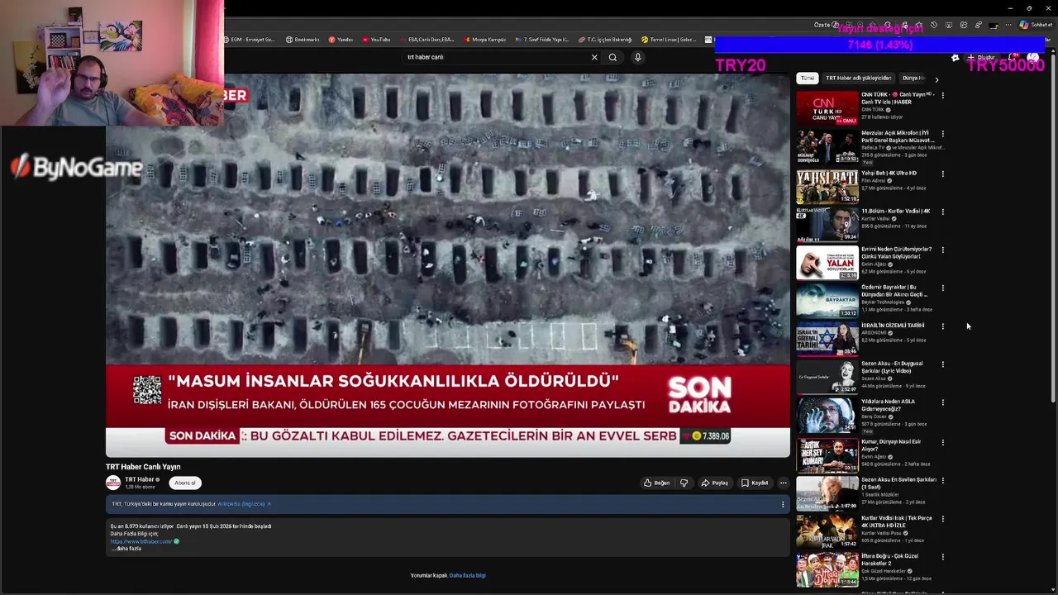Open the TRT Haber channel name link
This screenshot has height=595, width=1058.
pos(140,479)
